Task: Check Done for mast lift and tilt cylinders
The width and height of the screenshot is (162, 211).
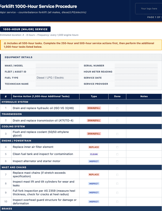Action: pos(117,184)
